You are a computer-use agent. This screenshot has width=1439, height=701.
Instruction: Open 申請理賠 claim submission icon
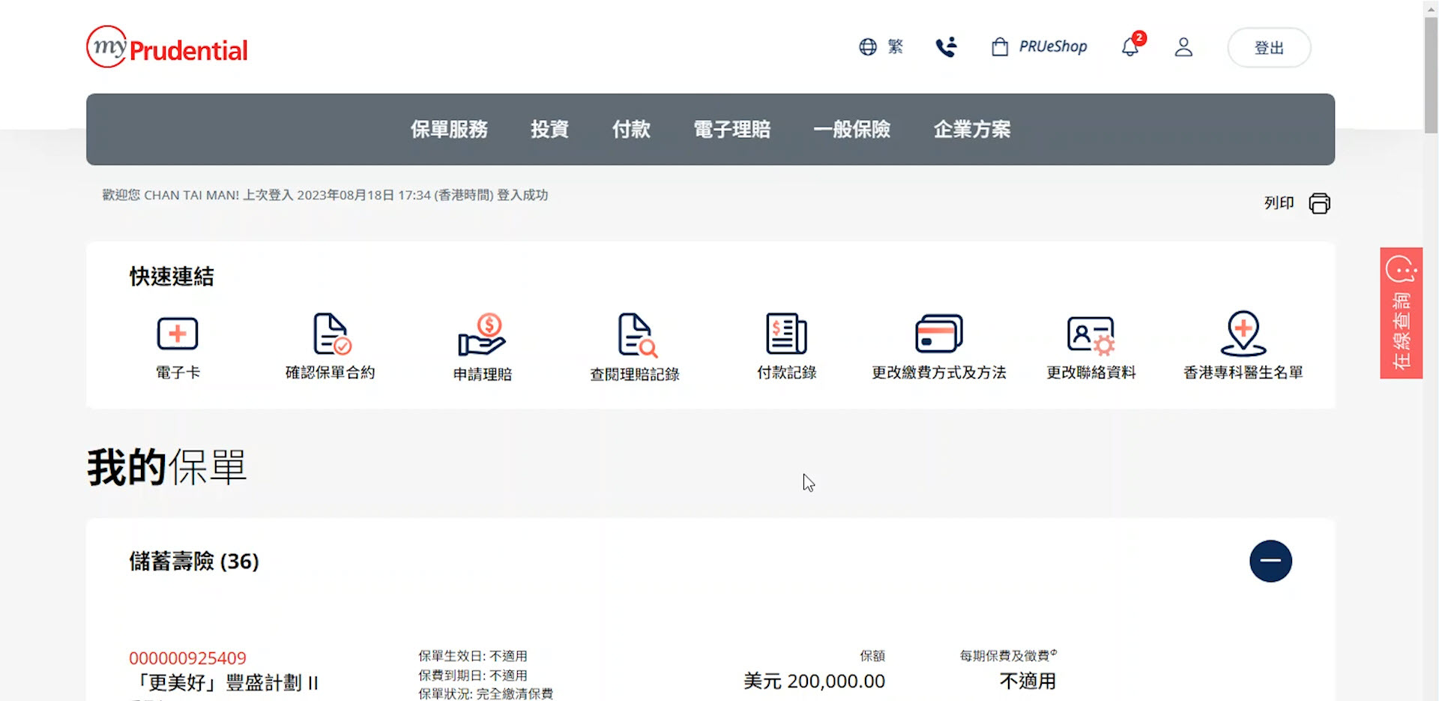point(482,334)
